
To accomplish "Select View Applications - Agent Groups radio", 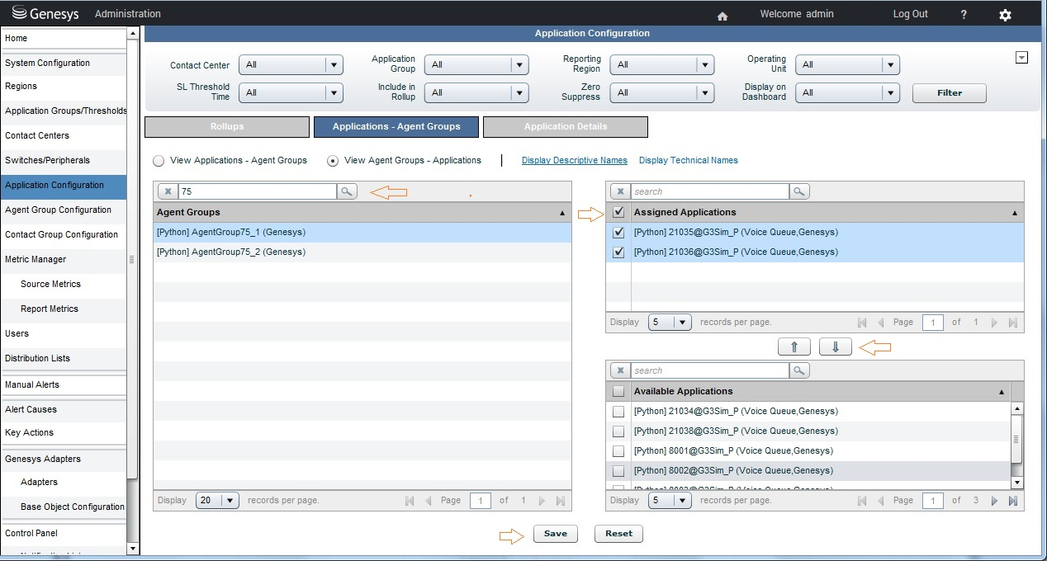I will 159,160.
